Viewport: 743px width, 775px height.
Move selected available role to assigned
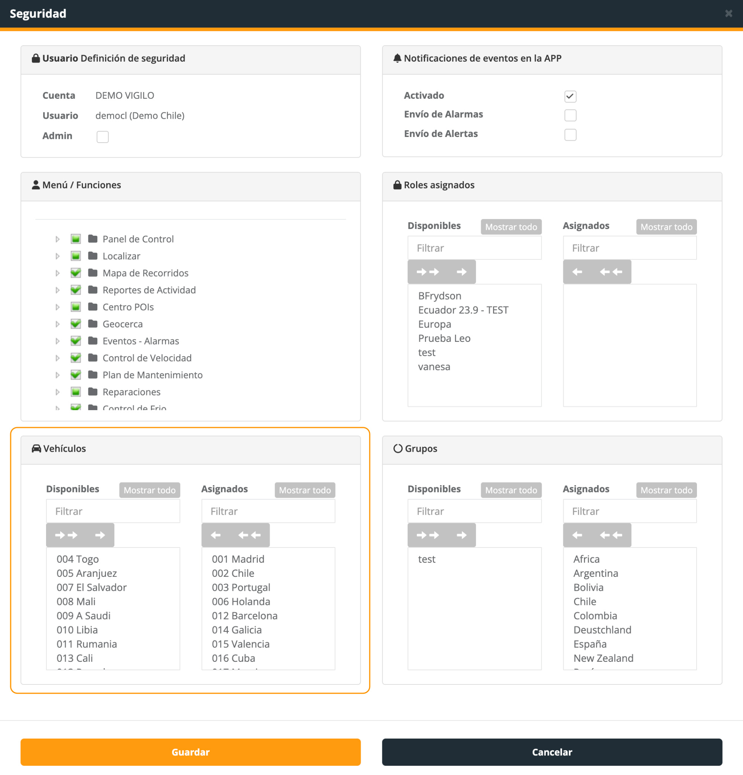pyautogui.click(x=461, y=272)
